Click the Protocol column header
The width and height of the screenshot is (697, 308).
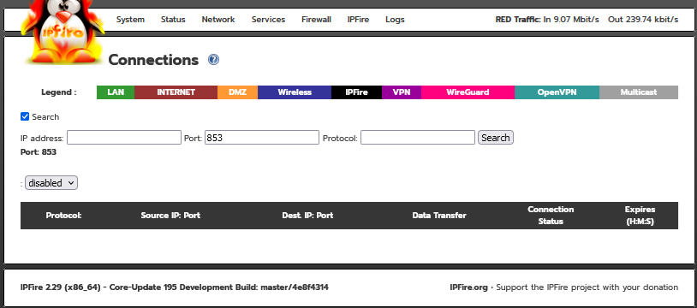pos(63,216)
